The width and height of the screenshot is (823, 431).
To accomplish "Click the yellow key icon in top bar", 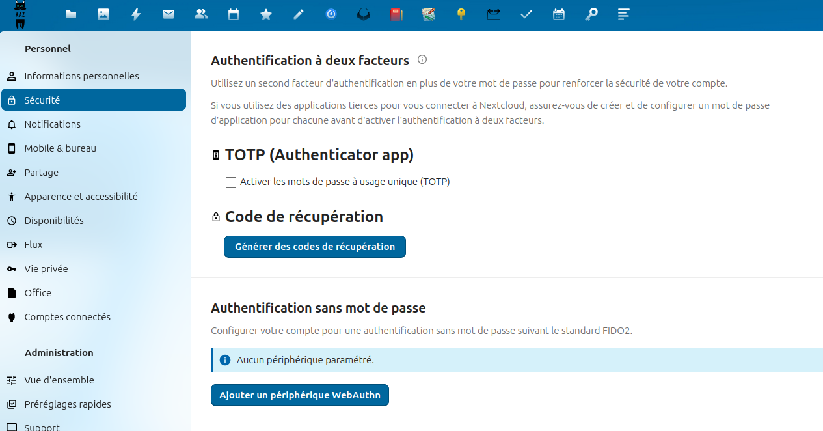I will 461,14.
